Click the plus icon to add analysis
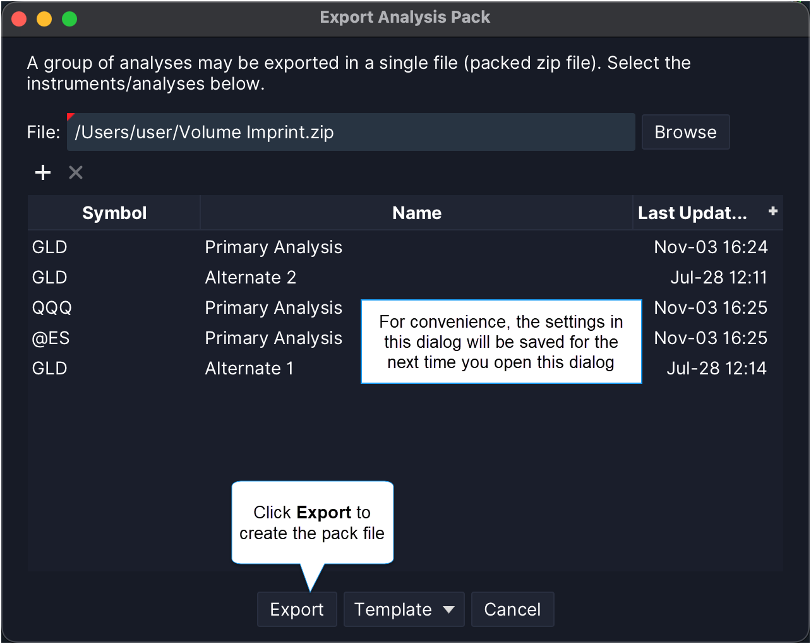 [43, 172]
